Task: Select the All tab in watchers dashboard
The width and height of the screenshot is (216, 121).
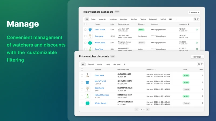Action: coord(87,19)
